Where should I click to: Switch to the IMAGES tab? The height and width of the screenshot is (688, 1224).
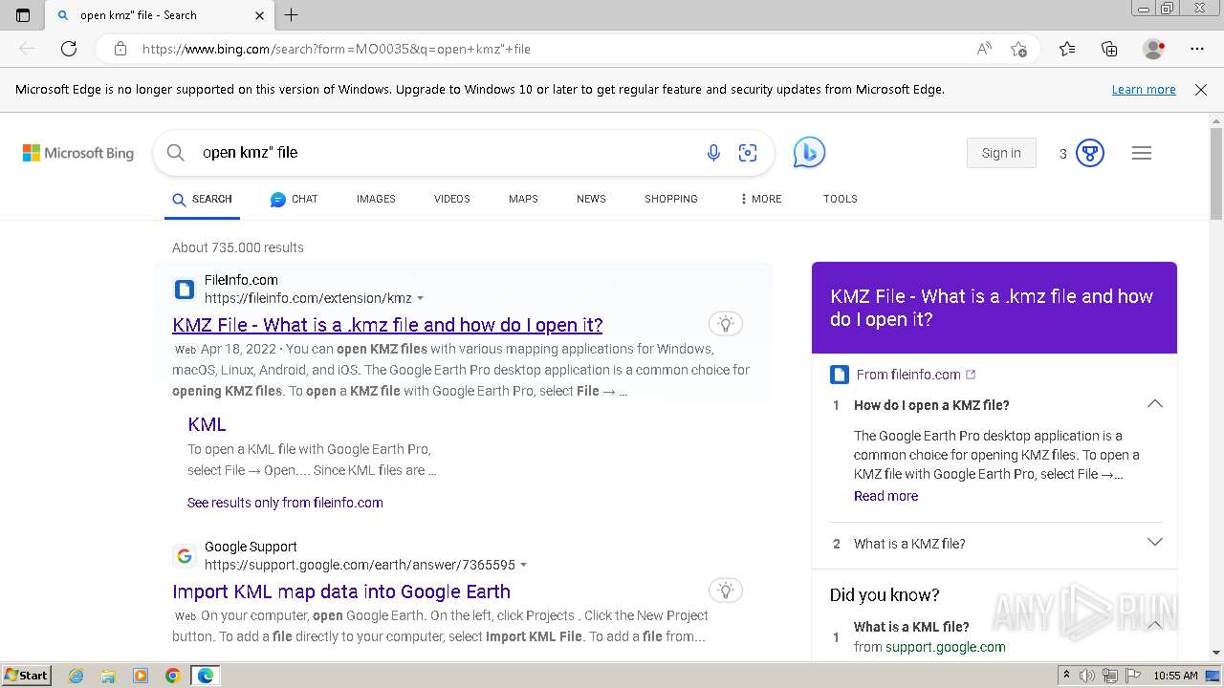pyautogui.click(x=376, y=199)
